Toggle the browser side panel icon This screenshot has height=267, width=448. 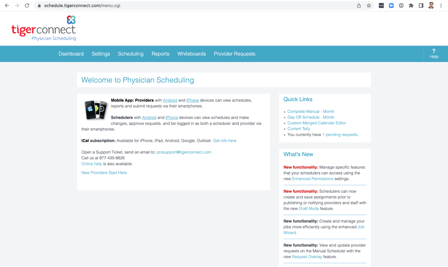pos(421,5)
